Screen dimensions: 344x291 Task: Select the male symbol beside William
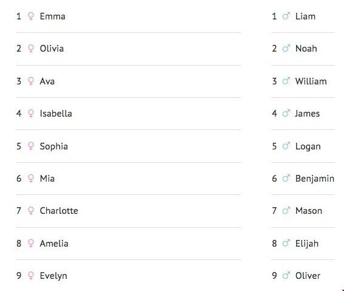pos(286,81)
